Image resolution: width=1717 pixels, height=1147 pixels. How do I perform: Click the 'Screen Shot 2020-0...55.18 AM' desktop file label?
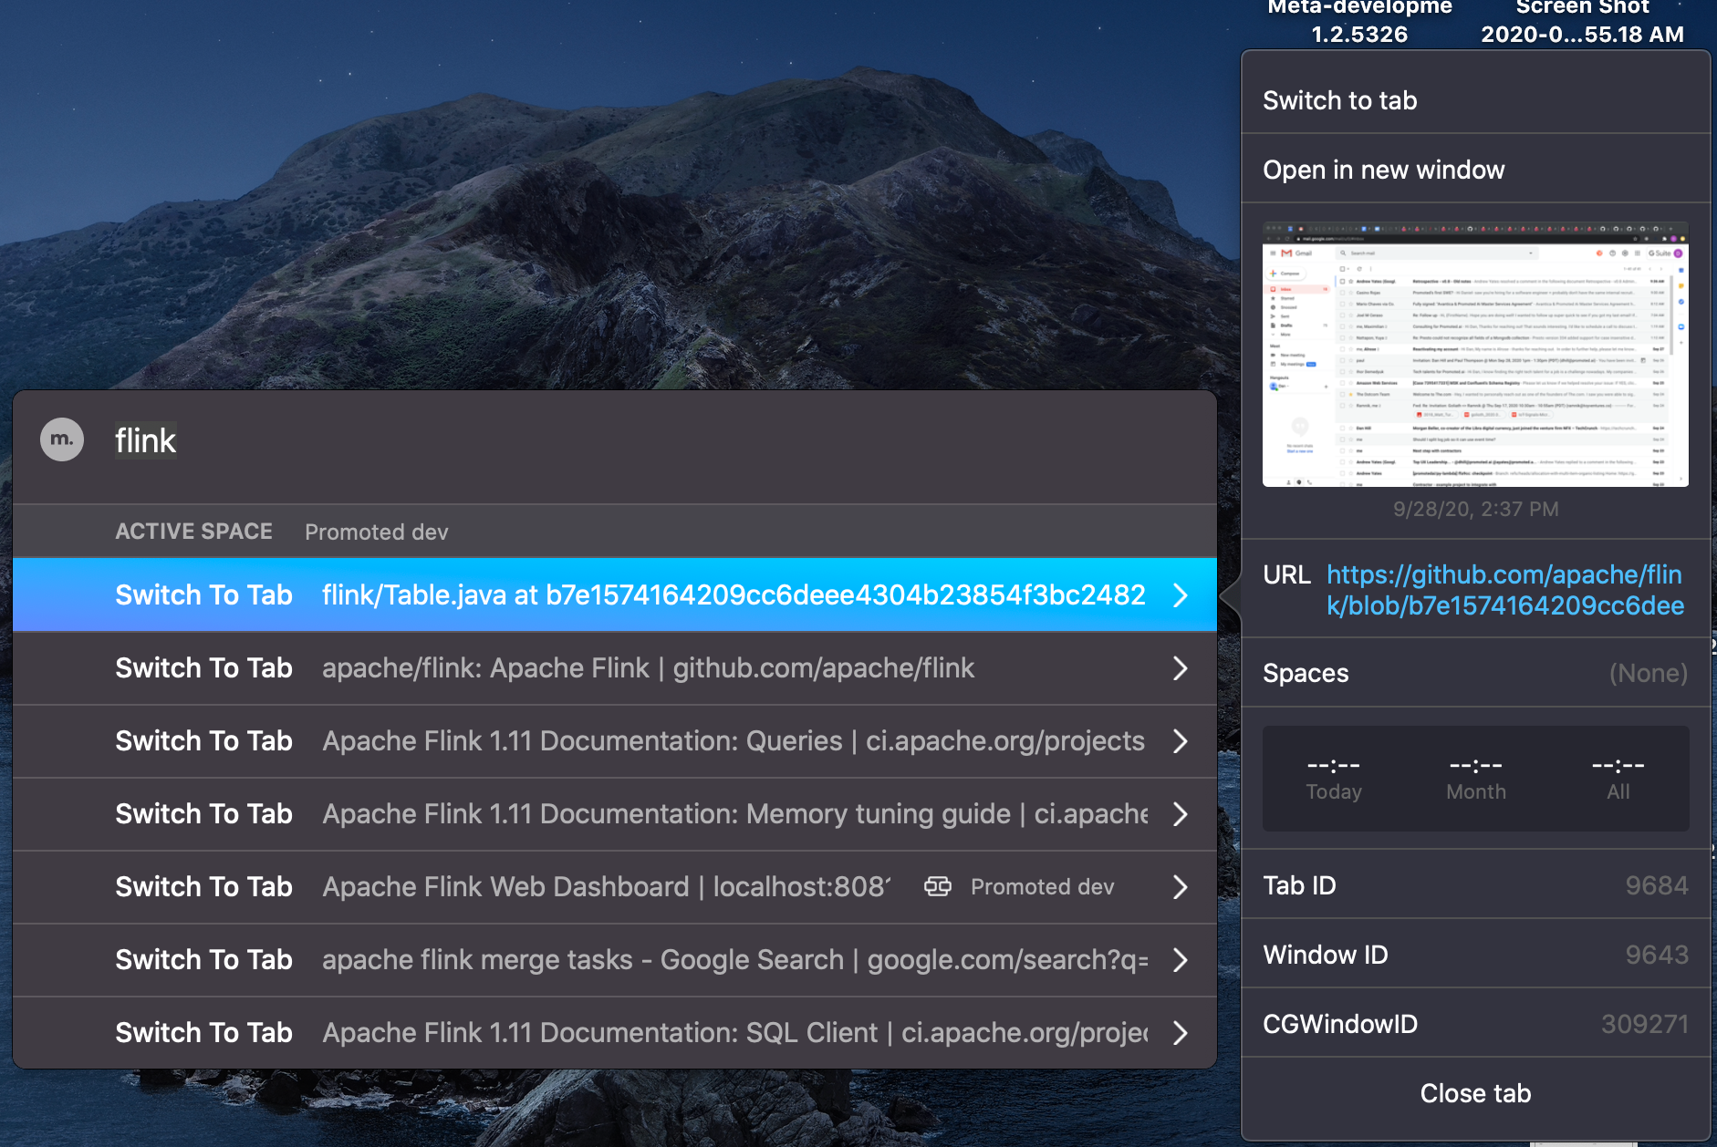[x=1582, y=21]
